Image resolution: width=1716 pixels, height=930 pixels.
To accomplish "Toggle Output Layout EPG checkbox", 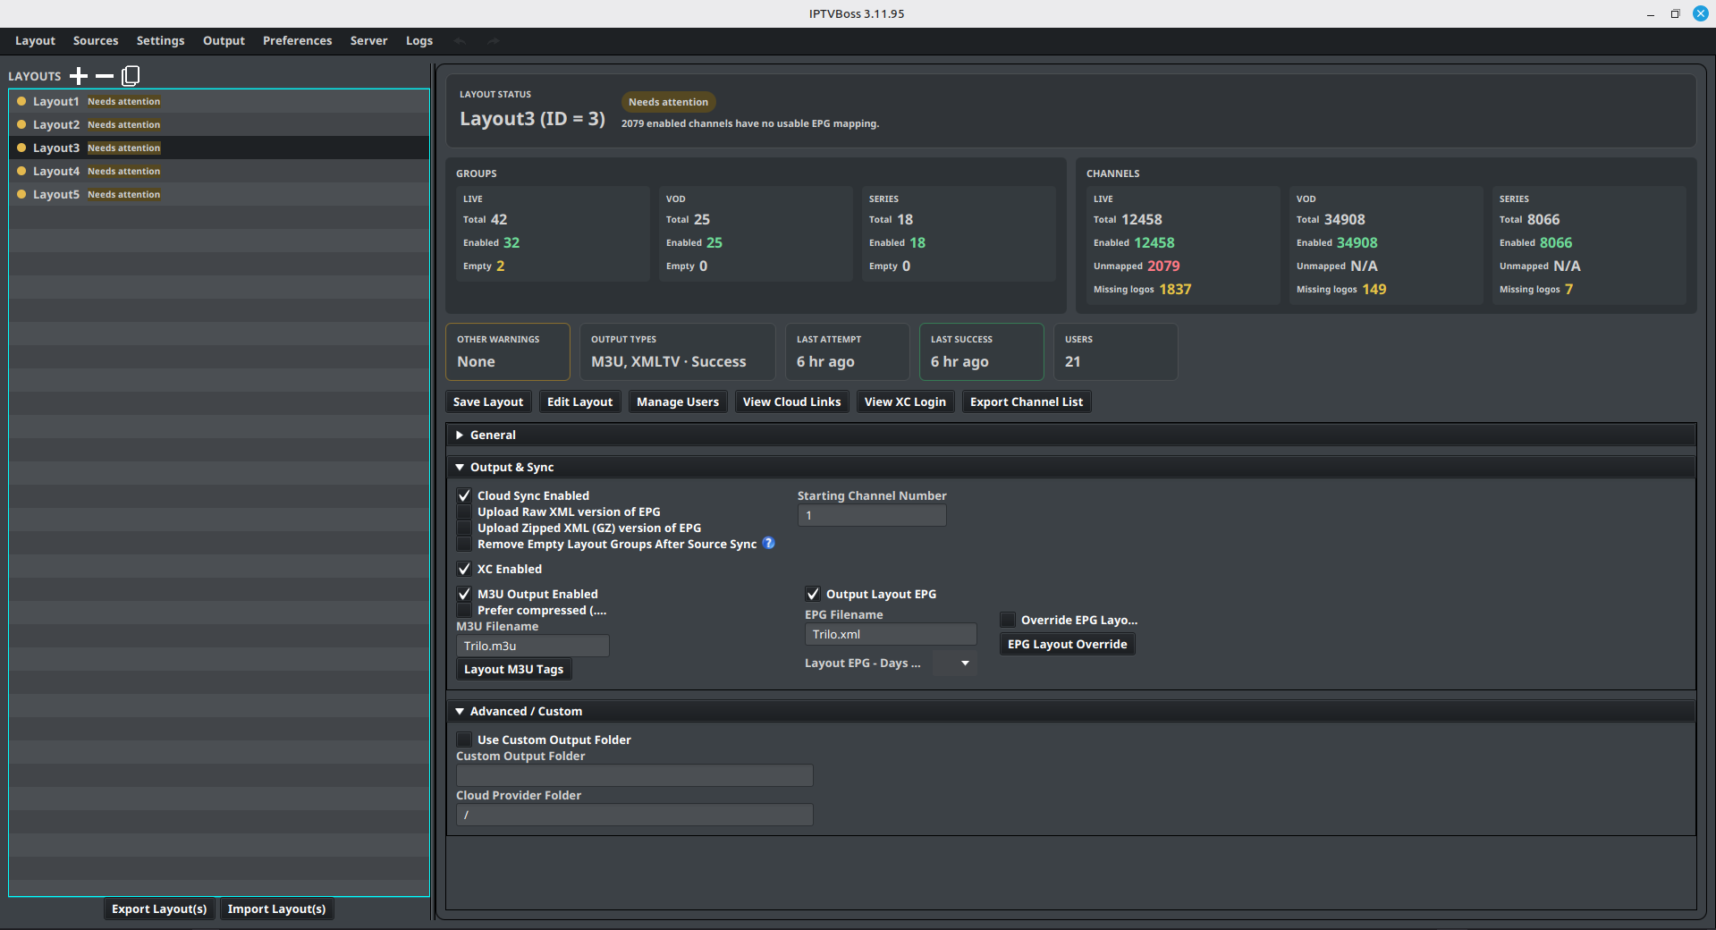I will tap(813, 594).
